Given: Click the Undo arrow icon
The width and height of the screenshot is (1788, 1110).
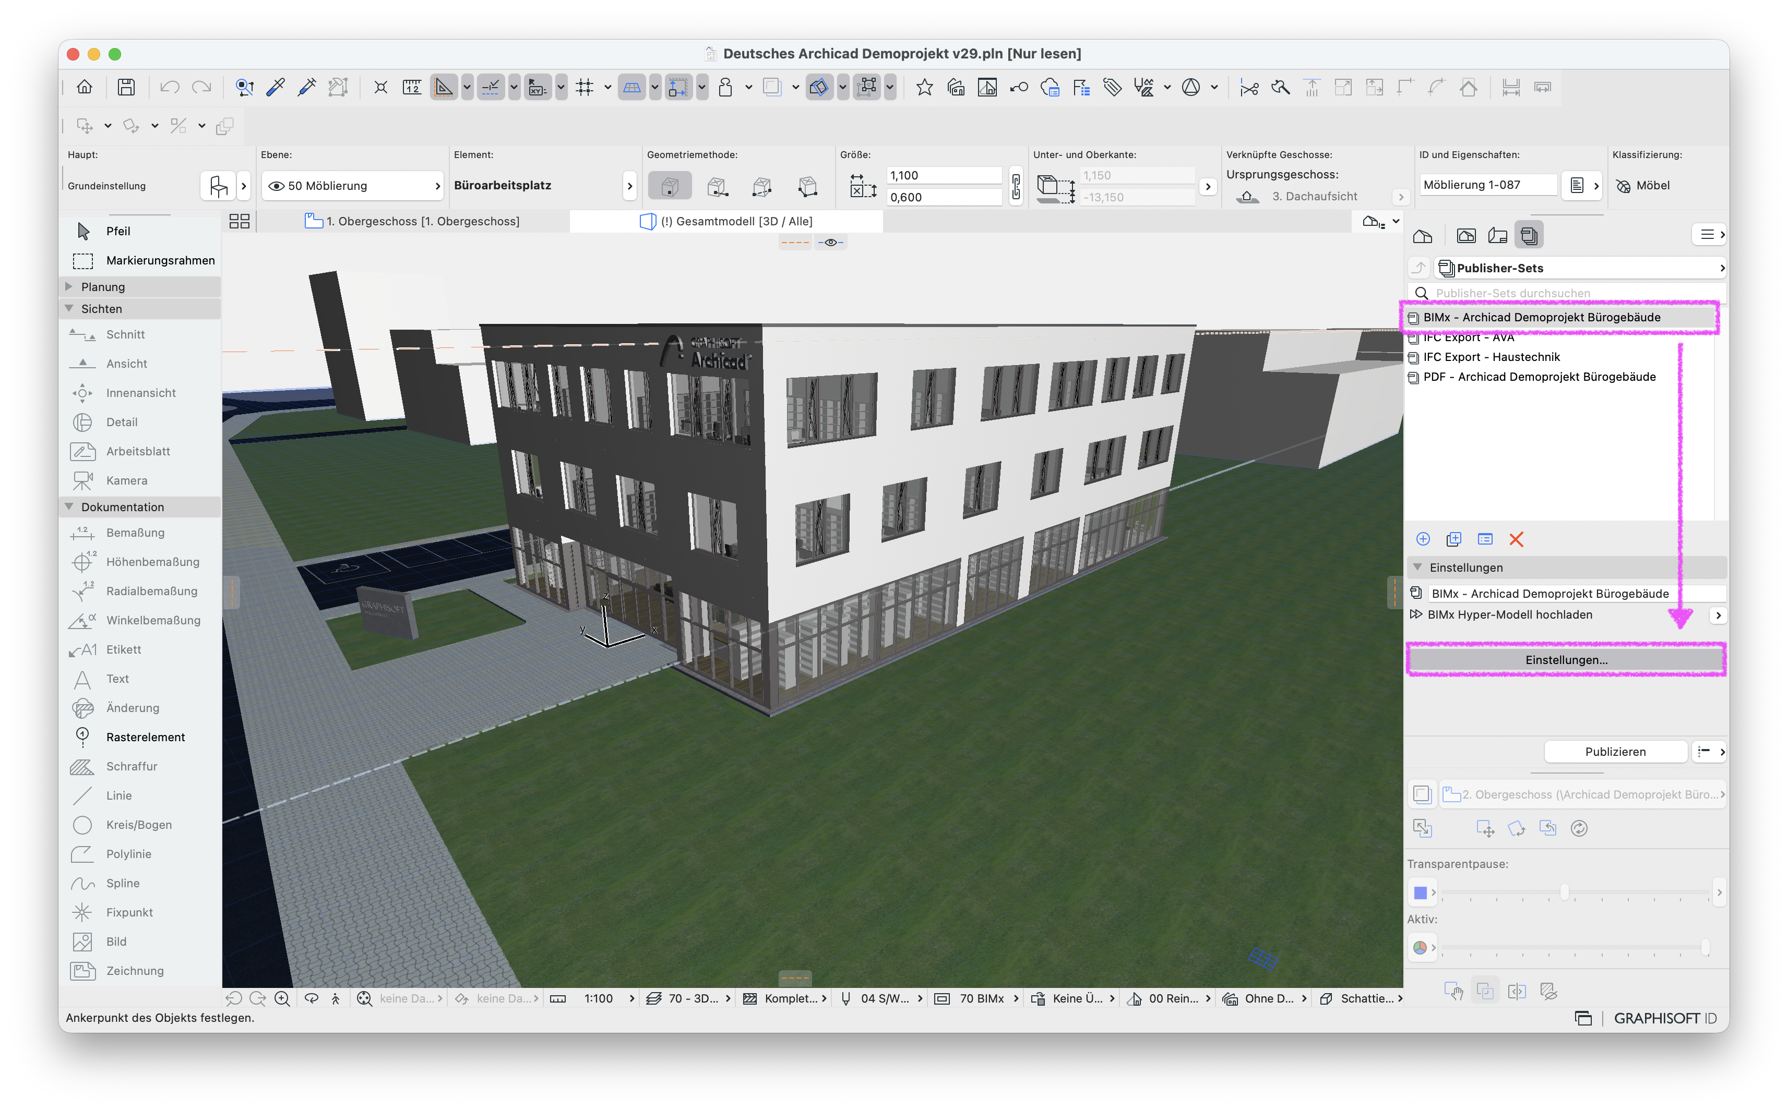Looking at the screenshot, I should click(x=170, y=87).
